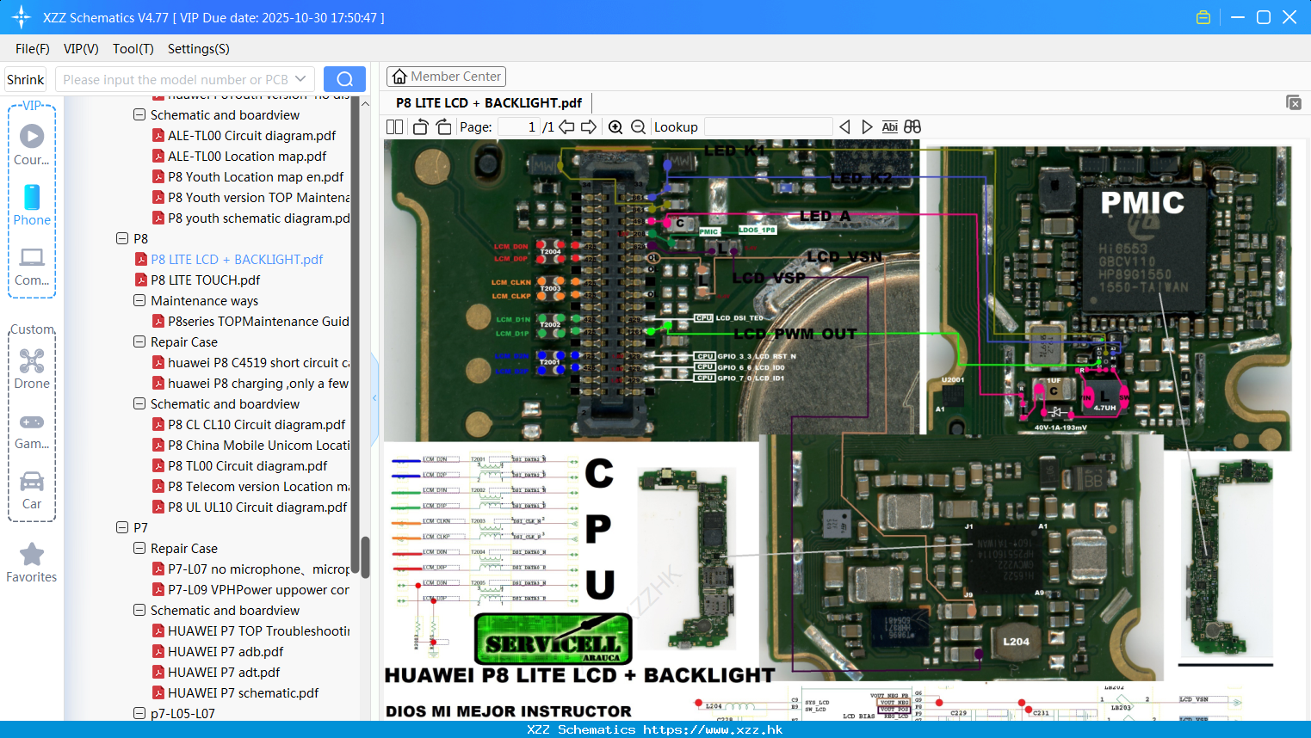Go to next page arrow
The image size is (1311, 738).
click(x=589, y=127)
